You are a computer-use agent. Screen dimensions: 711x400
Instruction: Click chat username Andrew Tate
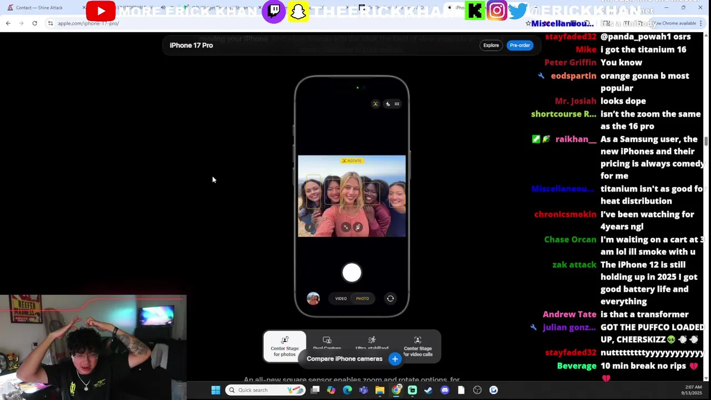coord(569,314)
